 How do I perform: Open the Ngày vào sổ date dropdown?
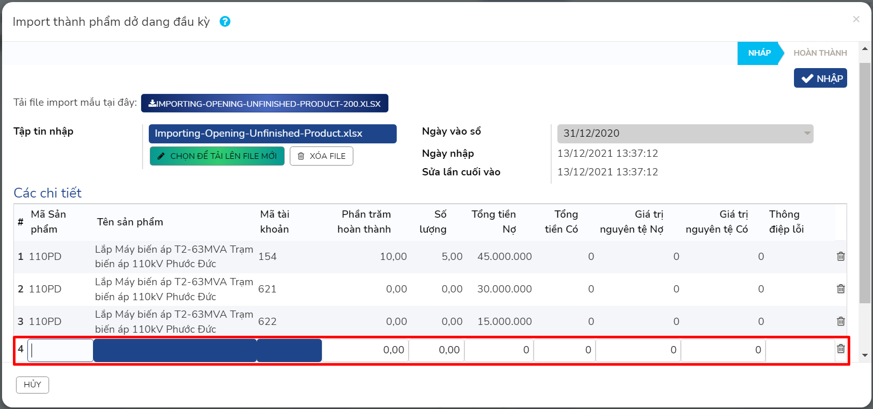pyautogui.click(x=685, y=134)
